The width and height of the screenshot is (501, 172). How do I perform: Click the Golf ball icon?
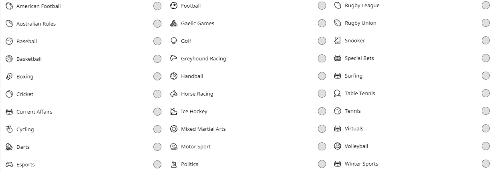(x=173, y=41)
